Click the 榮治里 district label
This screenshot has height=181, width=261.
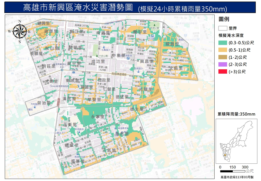click(x=44, y=103)
